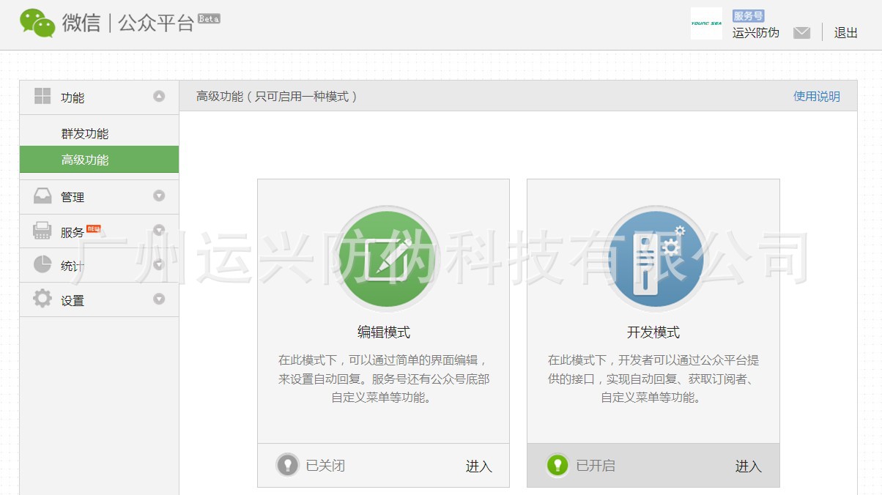Toggle the 已开启 green bulb for developer mode
The height and width of the screenshot is (495, 882).
[557, 465]
